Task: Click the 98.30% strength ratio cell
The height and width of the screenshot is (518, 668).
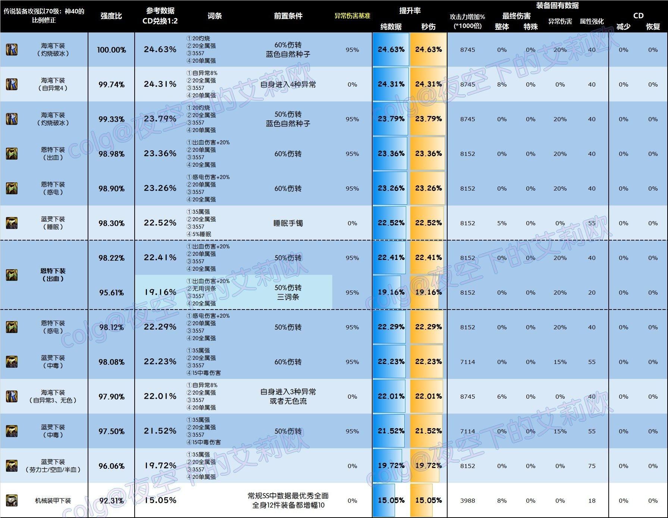Action: point(111,223)
